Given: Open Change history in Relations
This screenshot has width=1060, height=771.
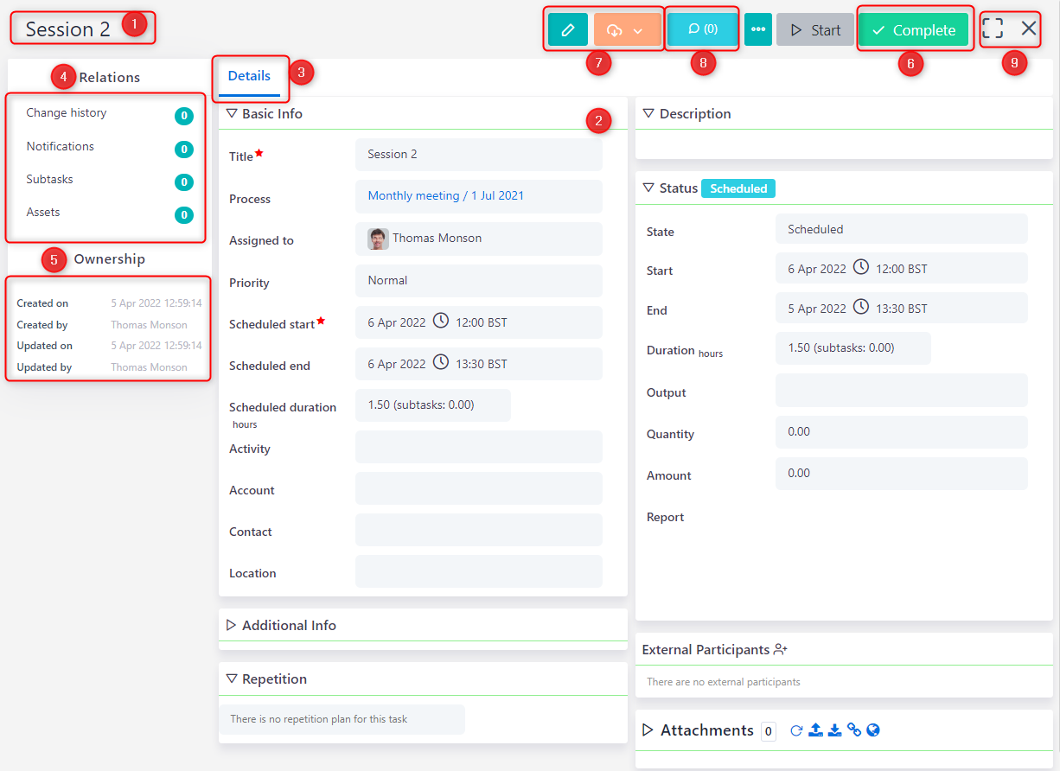Looking at the screenshot, I should [67, 113].
